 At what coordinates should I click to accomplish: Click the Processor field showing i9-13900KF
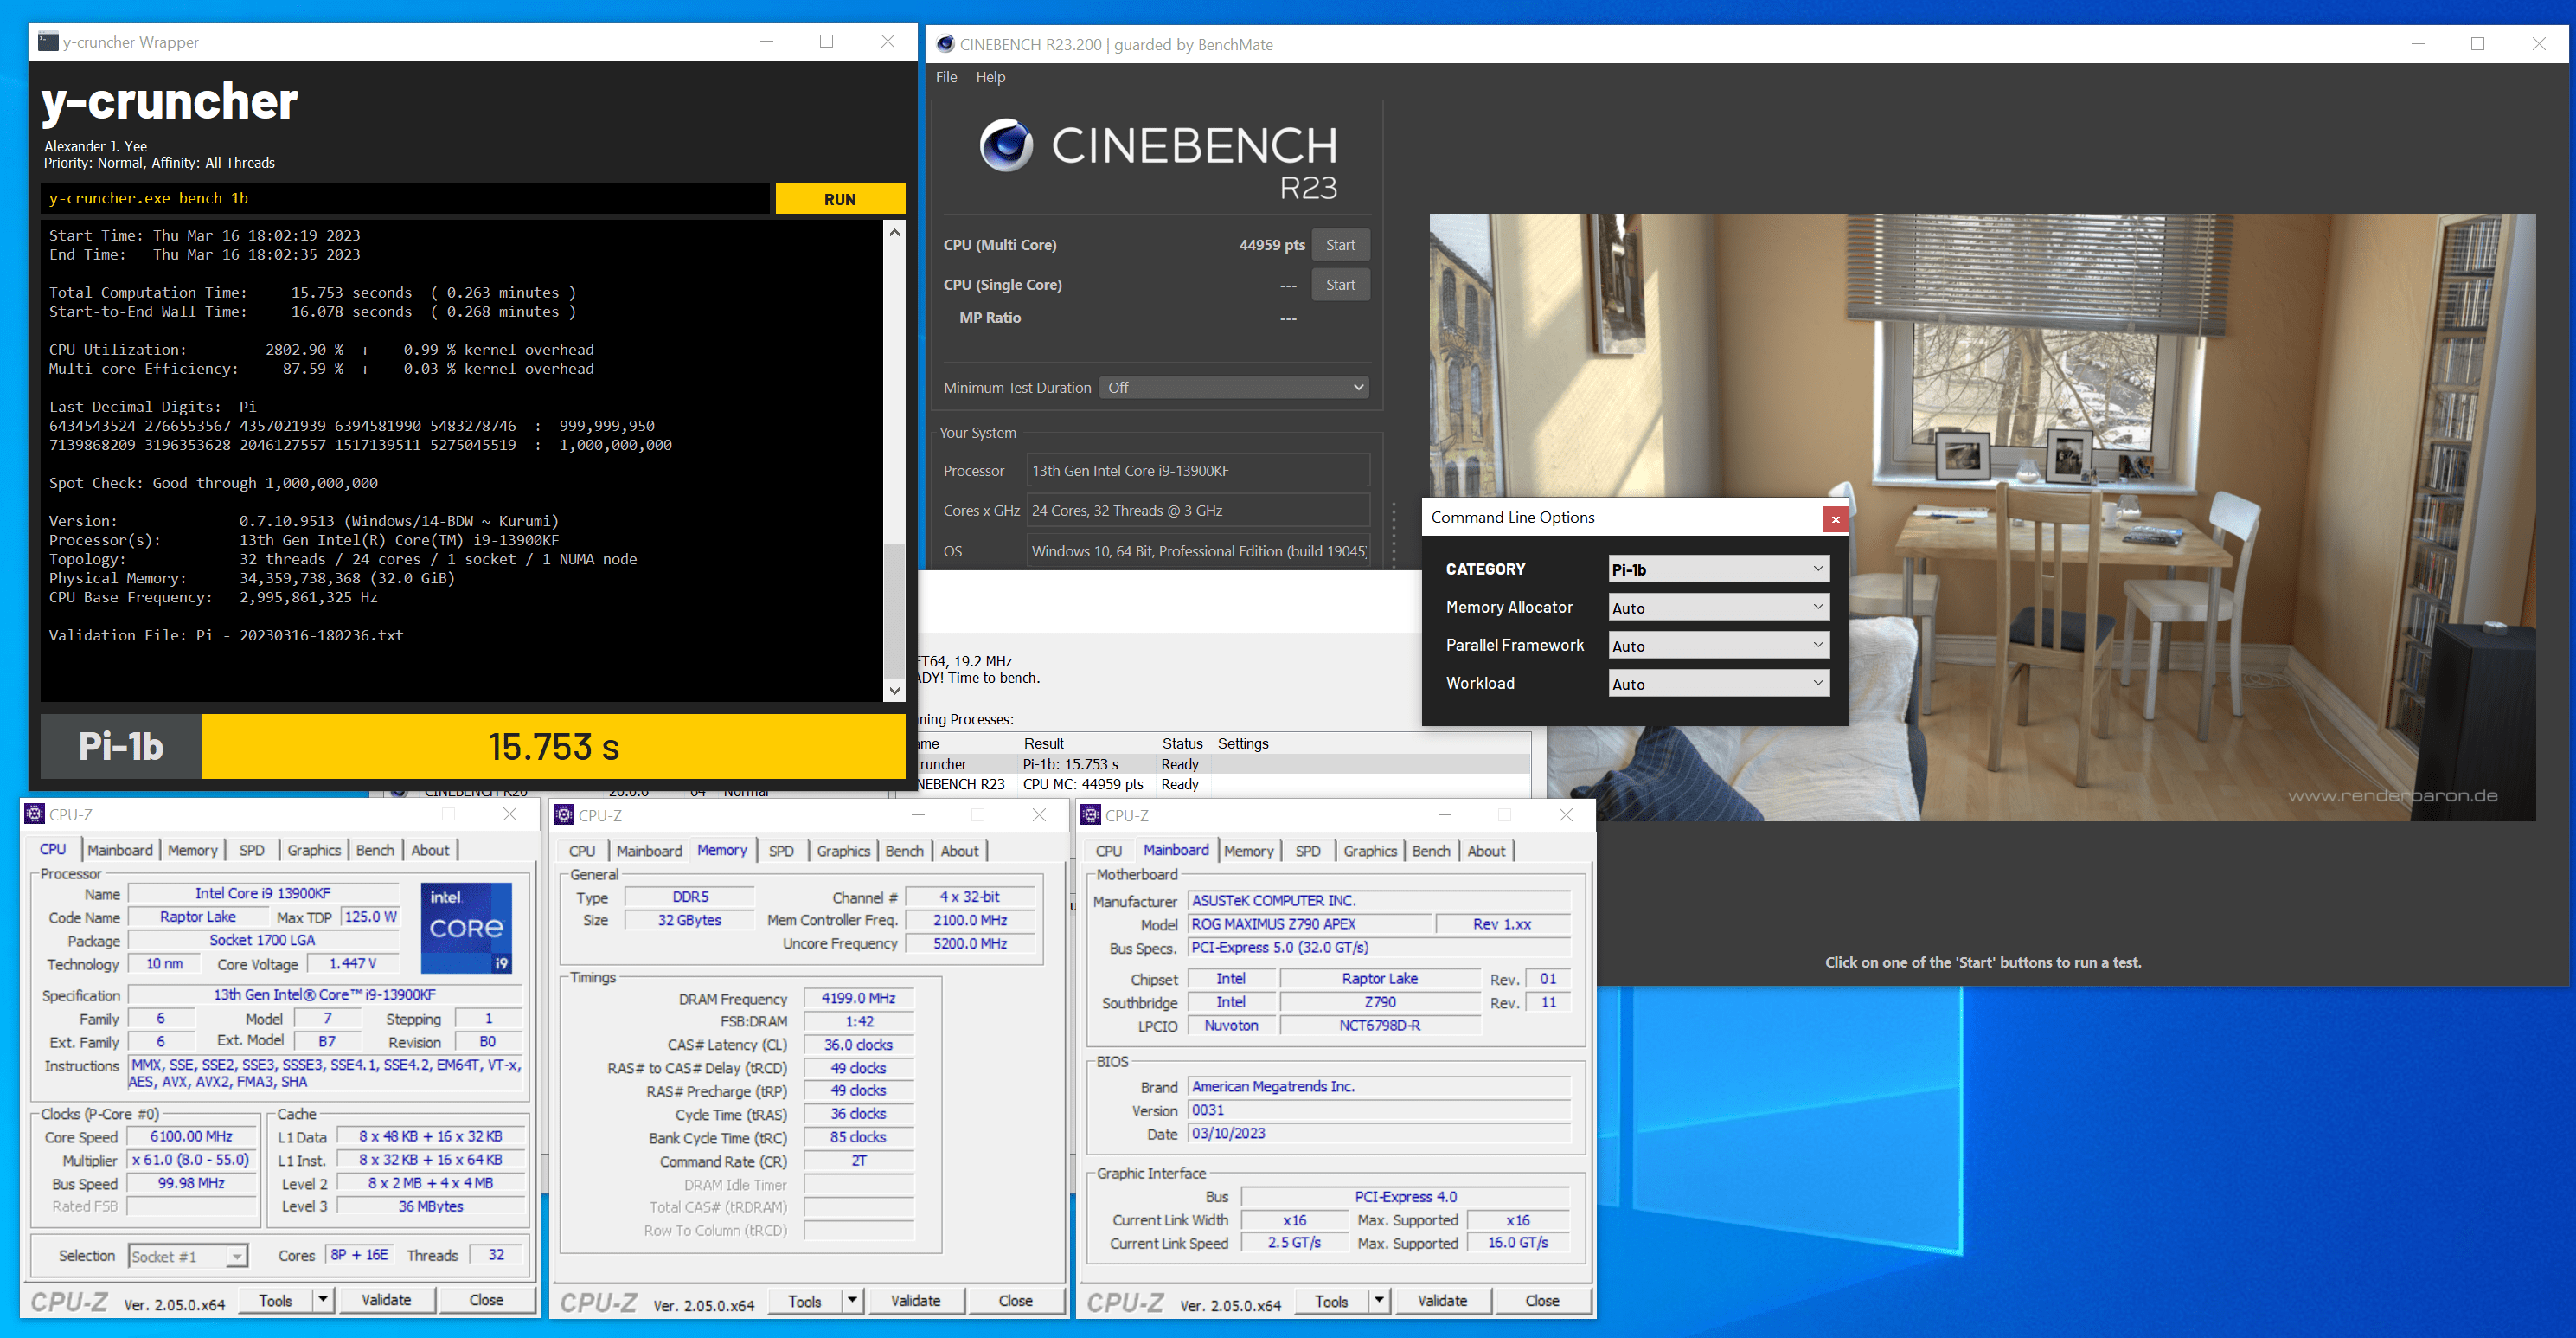point(1198,470)
